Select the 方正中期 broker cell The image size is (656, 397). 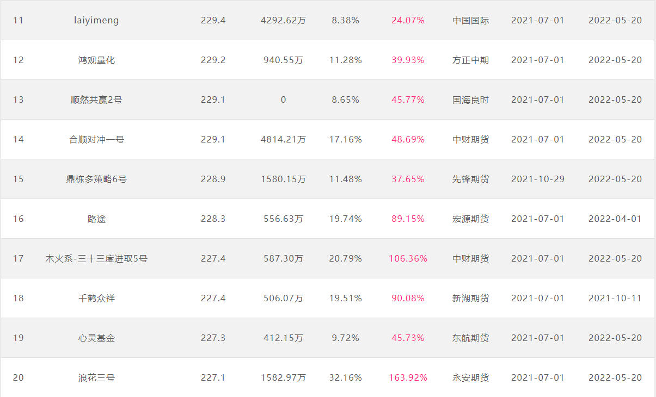tap(471, 60)
